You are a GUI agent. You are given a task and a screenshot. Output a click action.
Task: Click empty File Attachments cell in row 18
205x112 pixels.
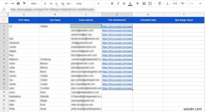117,92
